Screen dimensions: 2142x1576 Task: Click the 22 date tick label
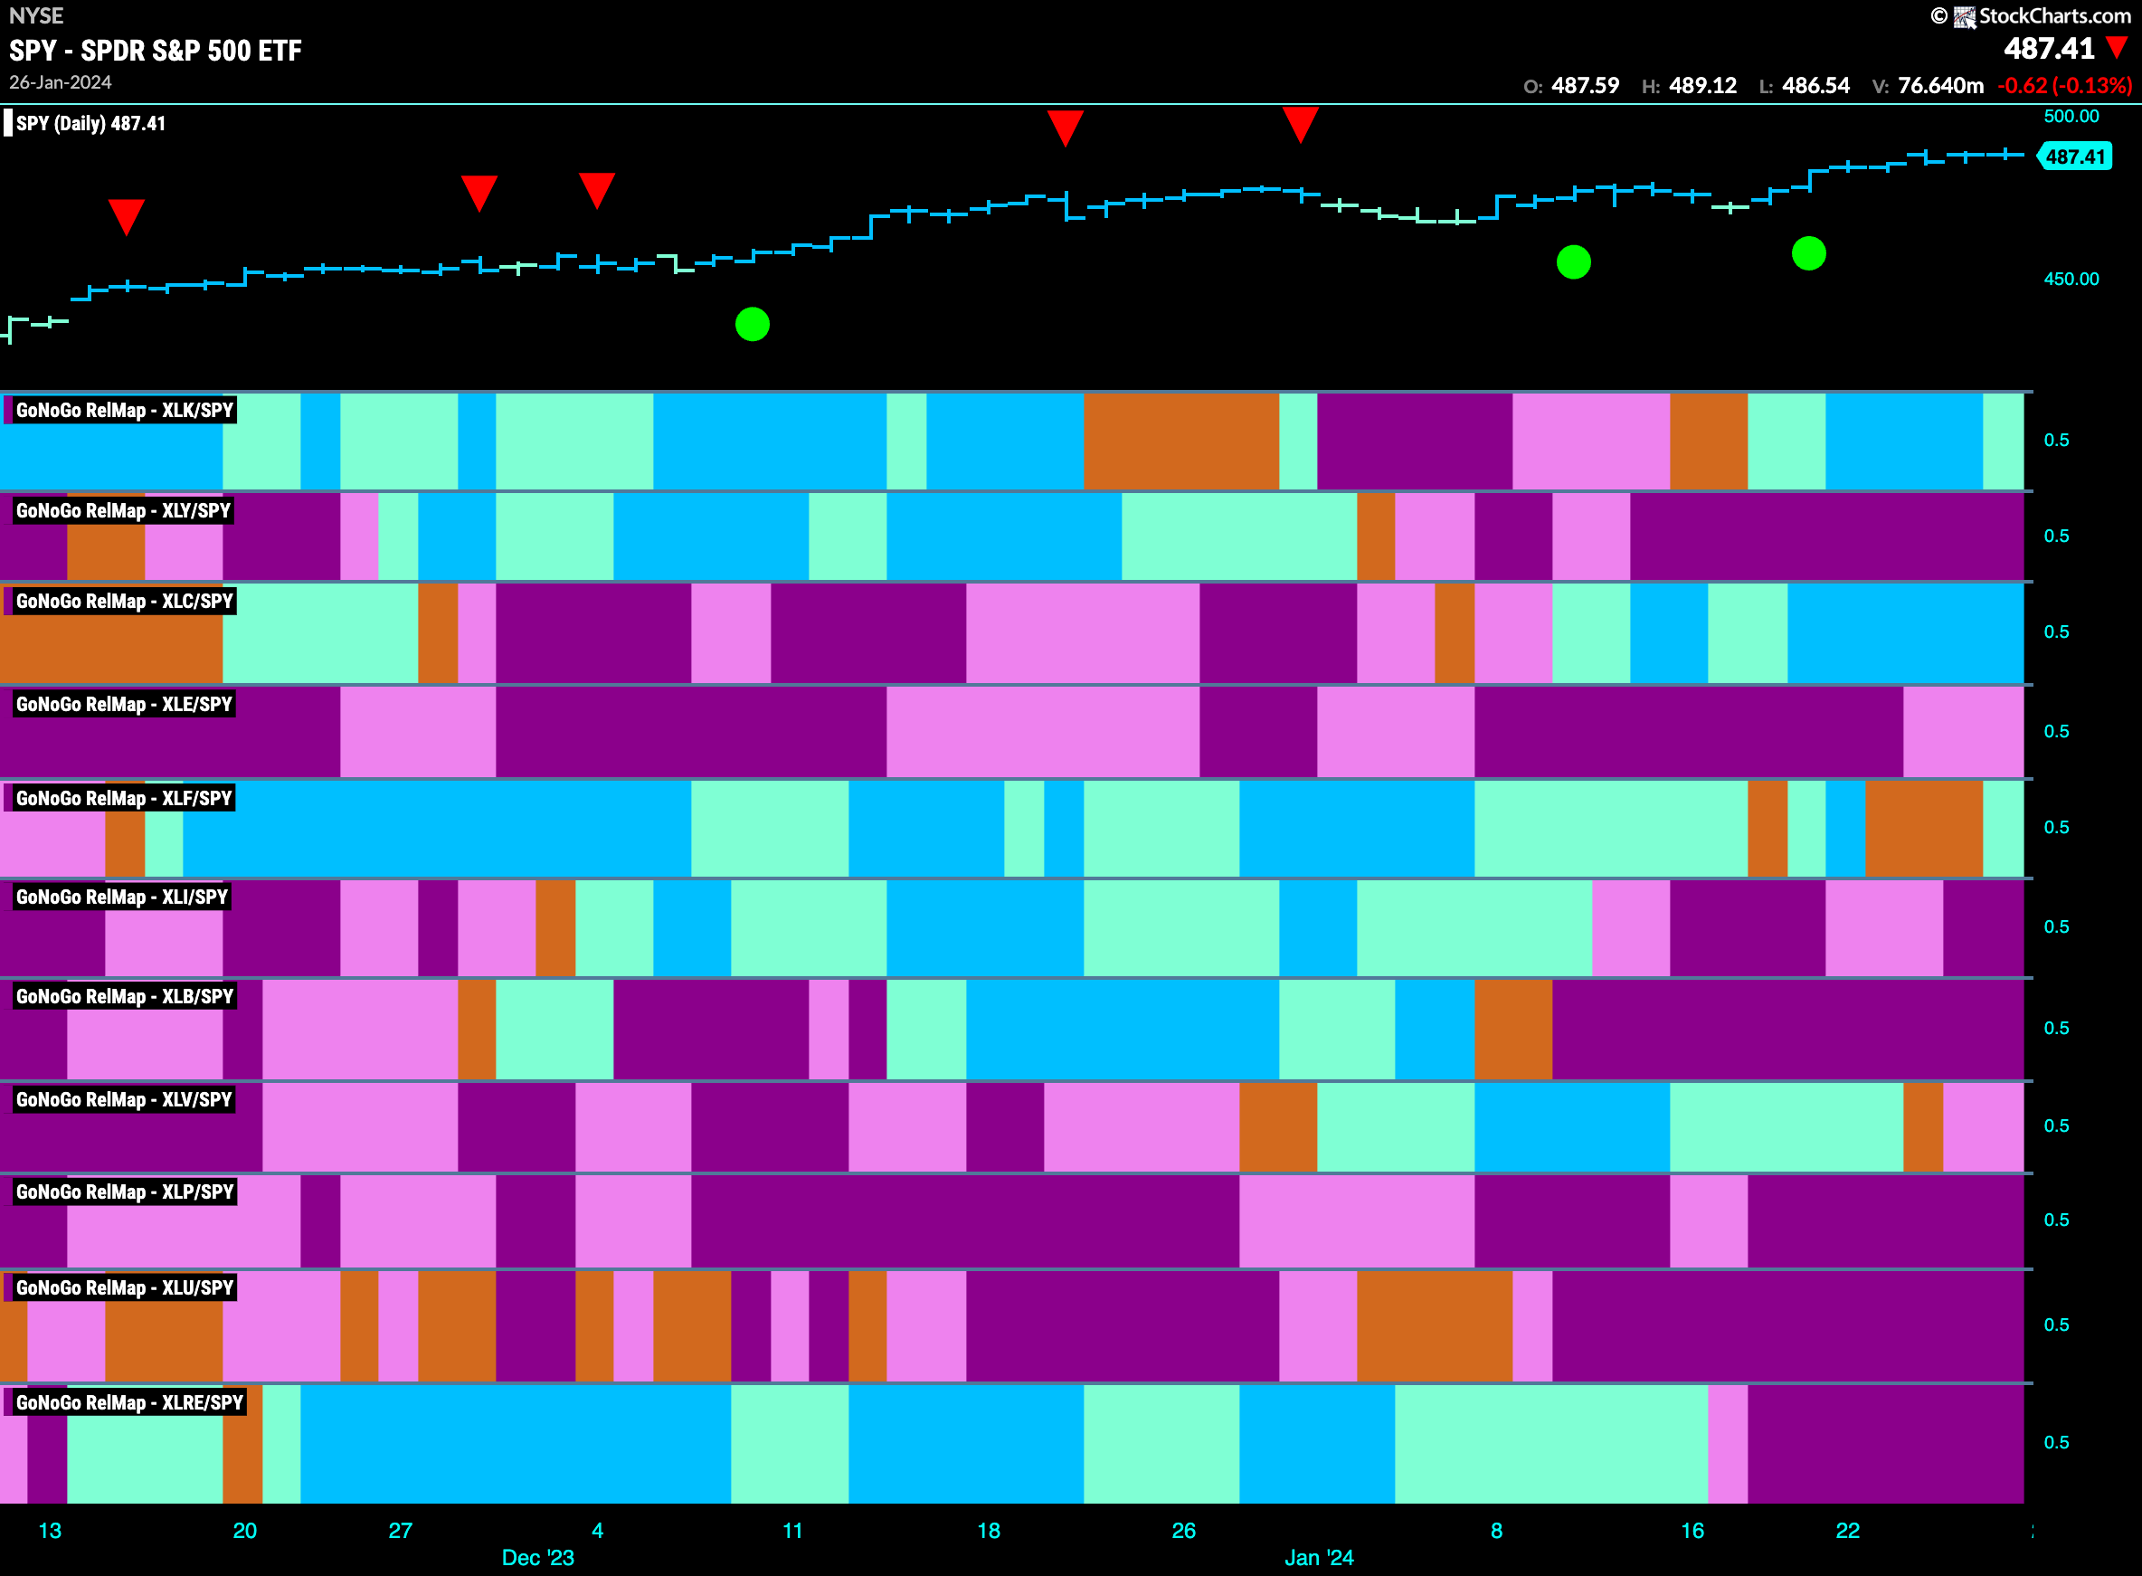(x=1848, y=1530)
